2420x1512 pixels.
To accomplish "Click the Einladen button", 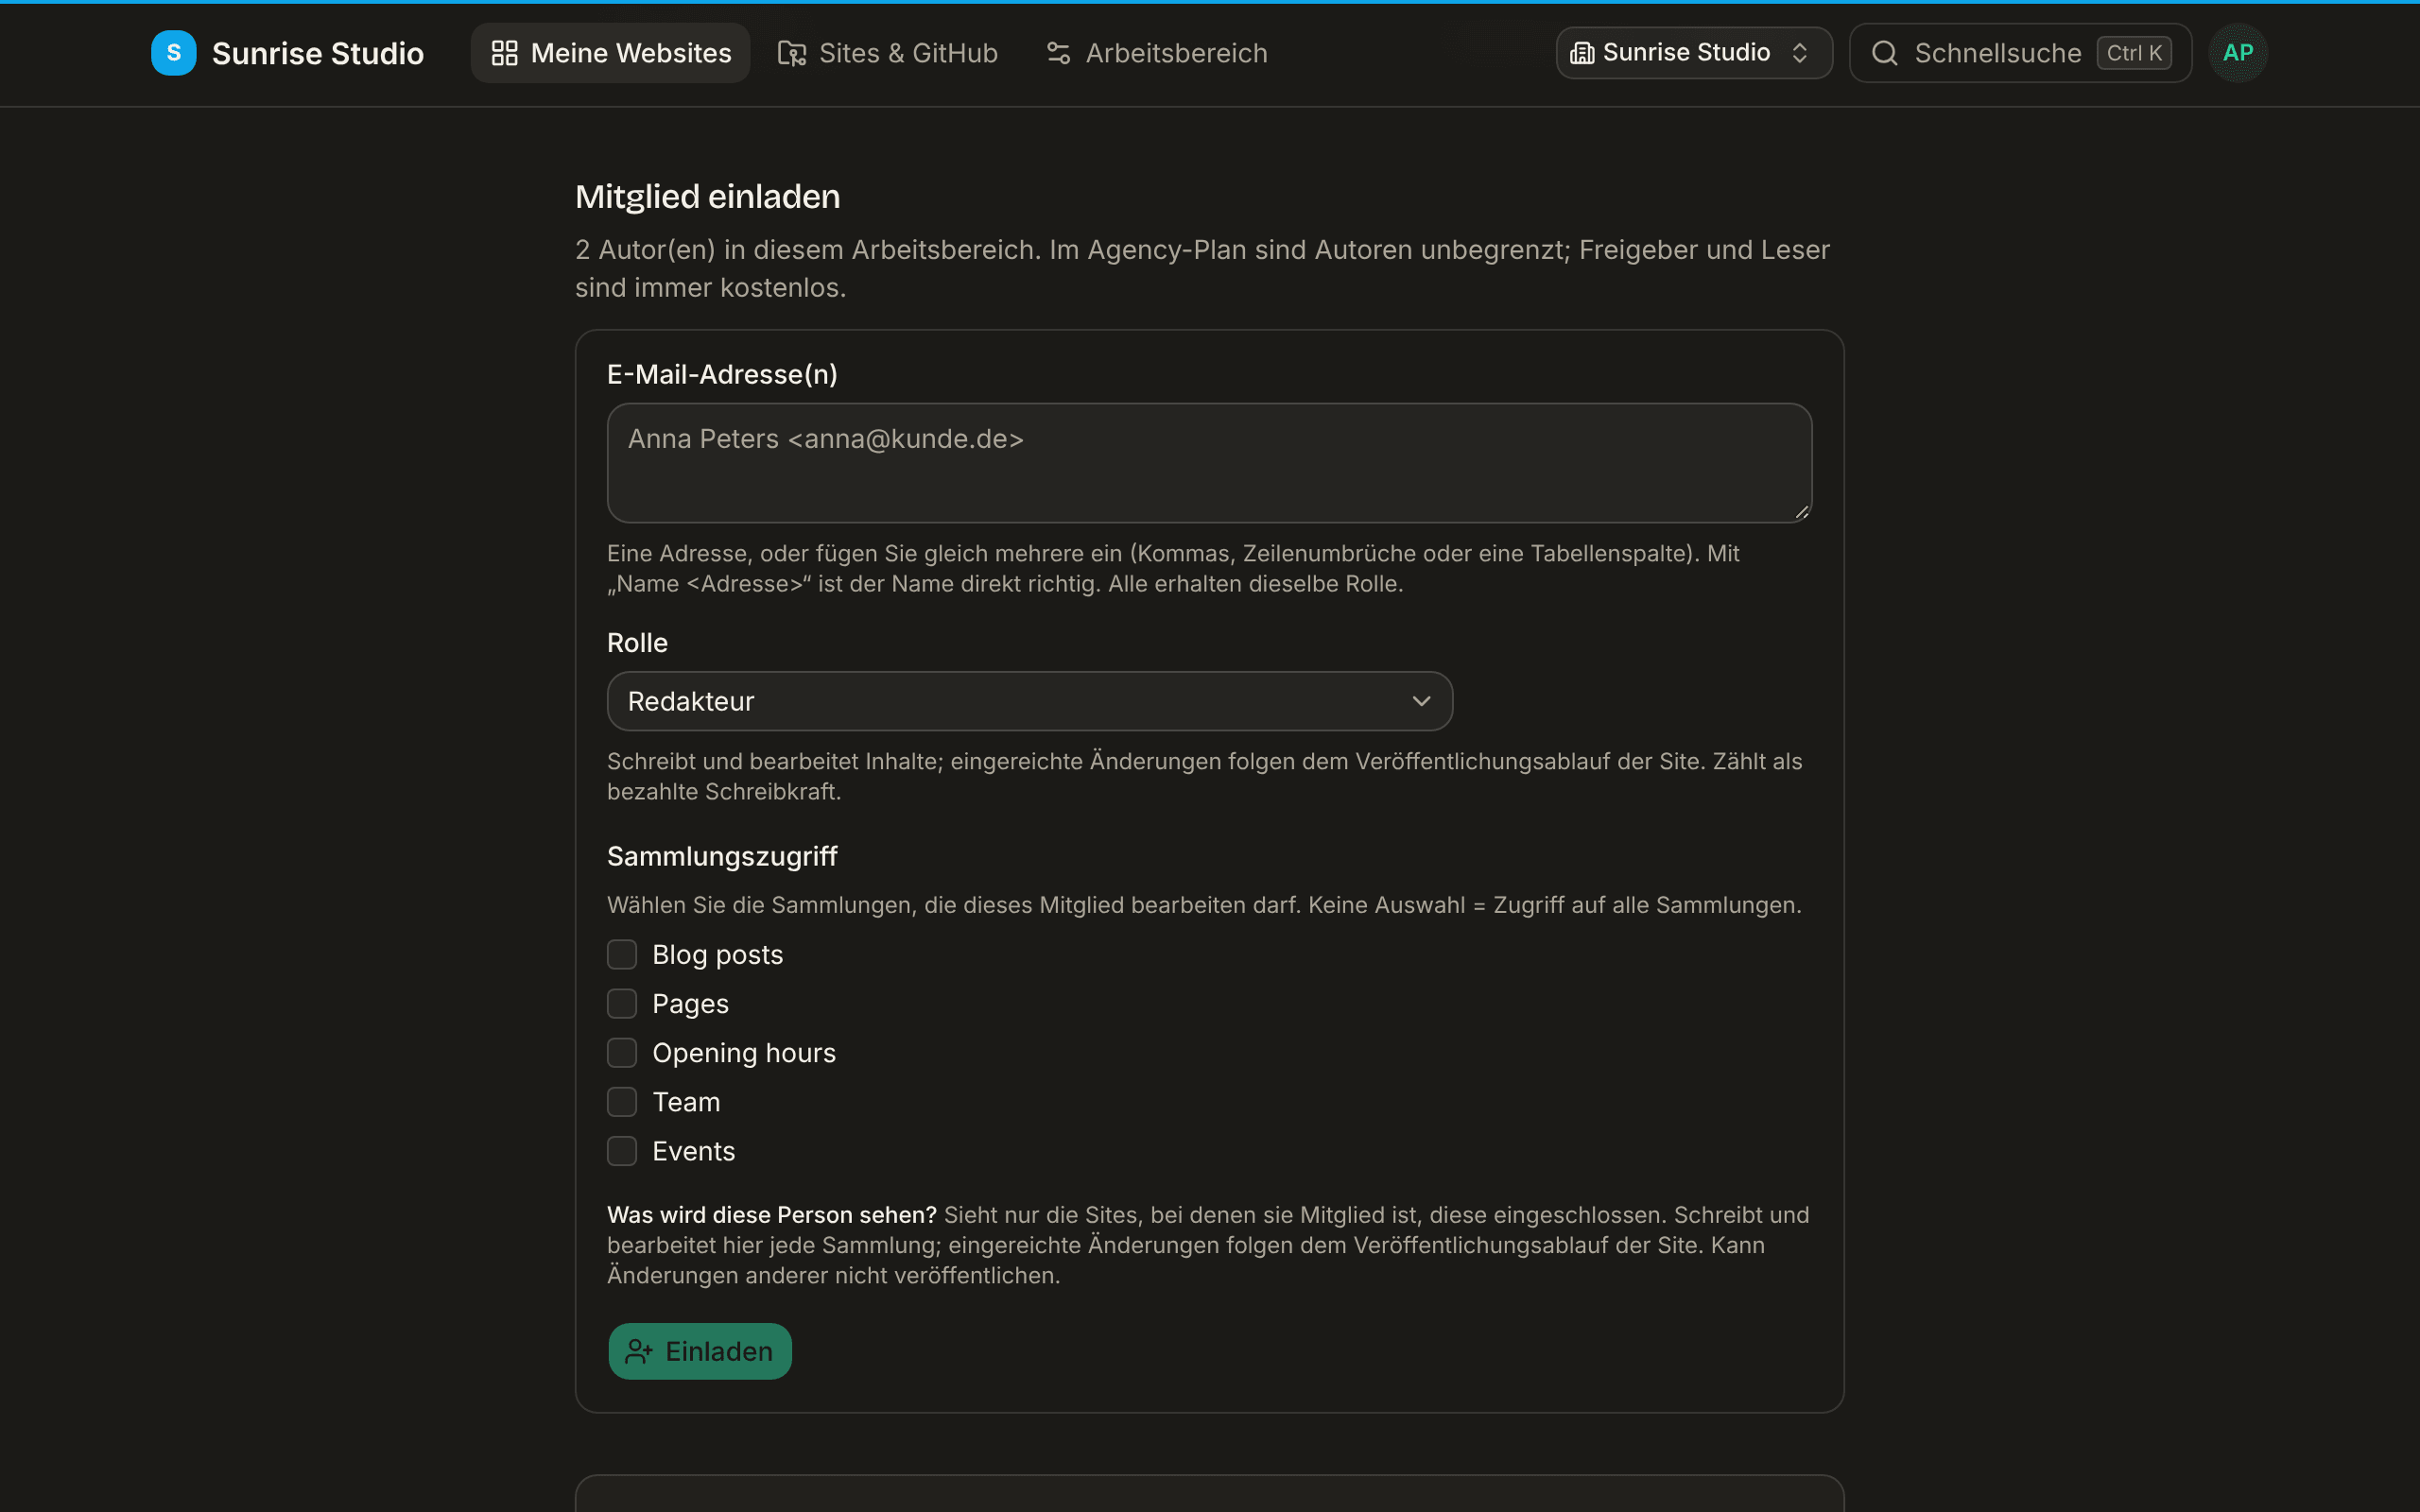I will [700, 1352].
